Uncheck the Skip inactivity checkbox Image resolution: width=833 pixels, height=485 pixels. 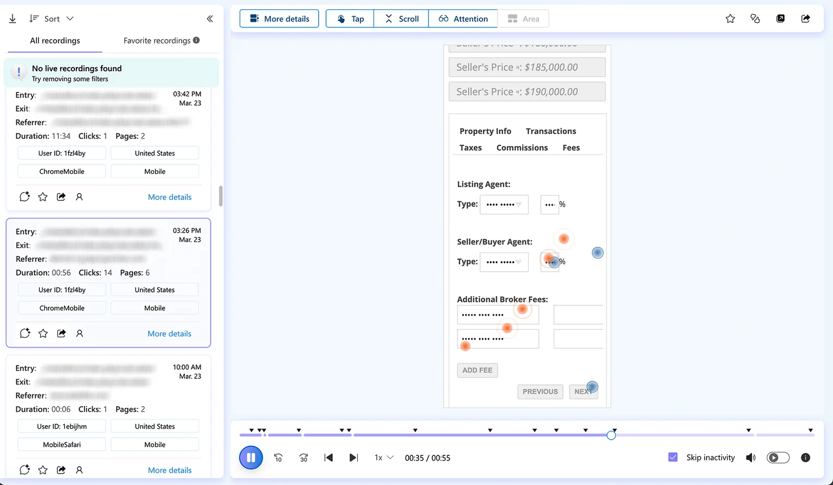tap(673, 457)
